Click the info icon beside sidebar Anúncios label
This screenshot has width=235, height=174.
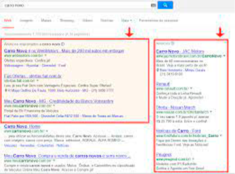coord(172,43)
